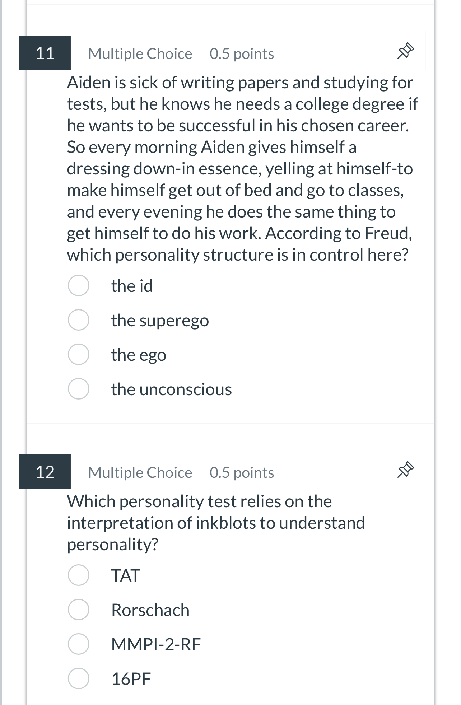Select the ego answer option
461x705 pixels.
click(138, 355)
